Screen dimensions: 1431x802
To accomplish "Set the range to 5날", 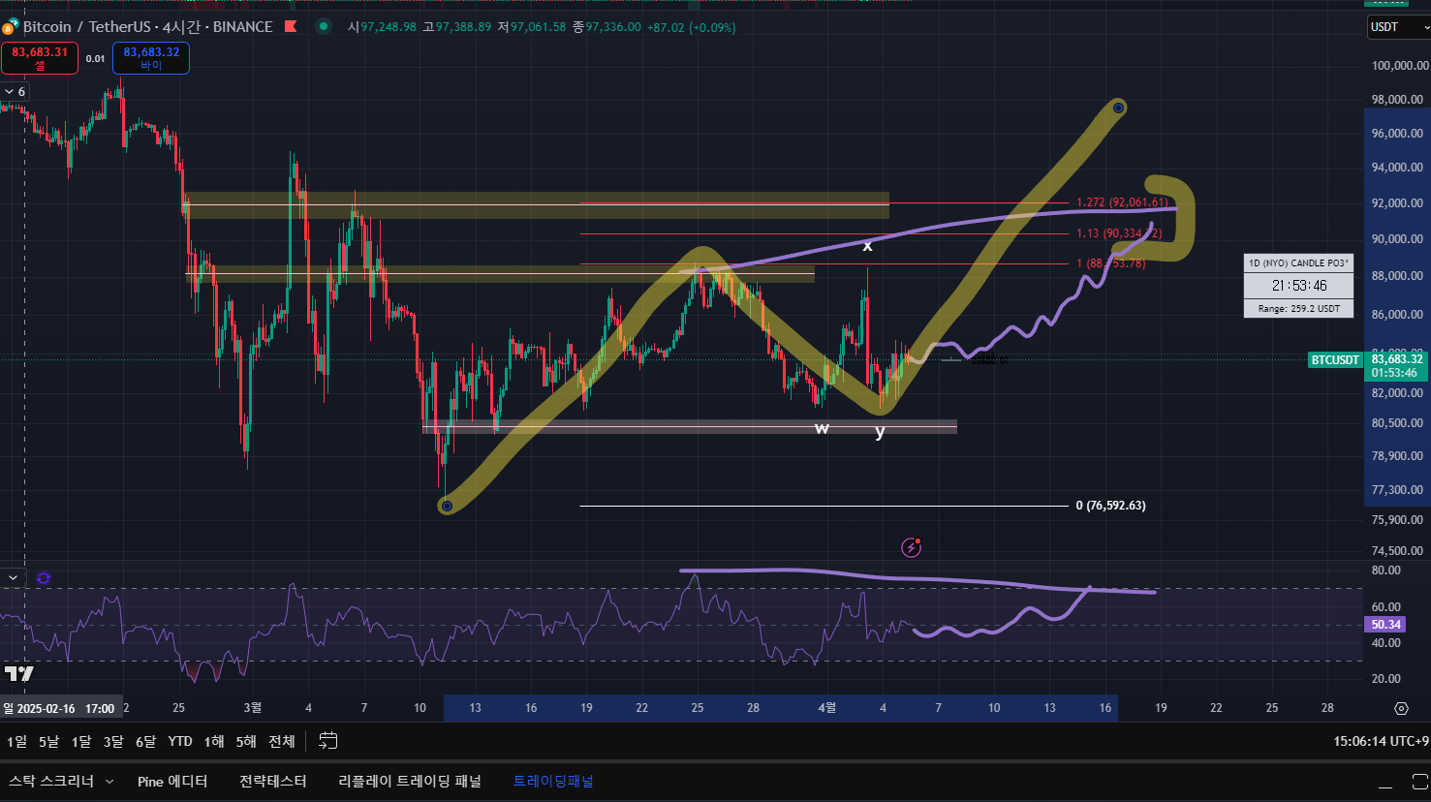I will pos(48,741).
